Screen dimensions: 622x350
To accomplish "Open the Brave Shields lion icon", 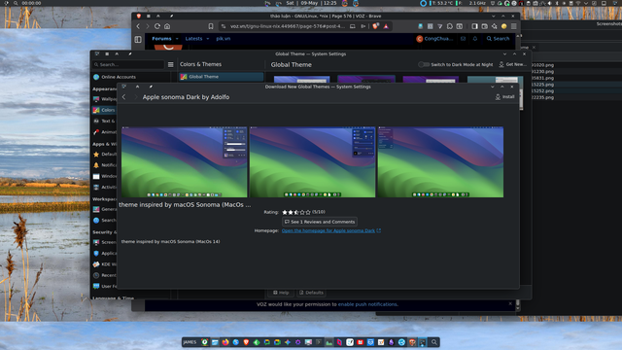I will [x=376, y=26].
